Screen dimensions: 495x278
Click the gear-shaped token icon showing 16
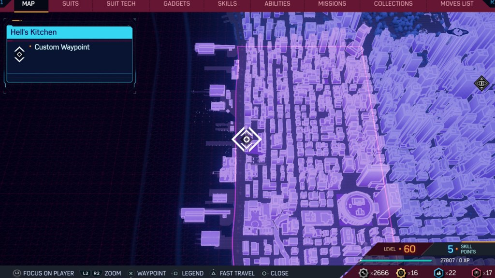click(x=401, y=273)
